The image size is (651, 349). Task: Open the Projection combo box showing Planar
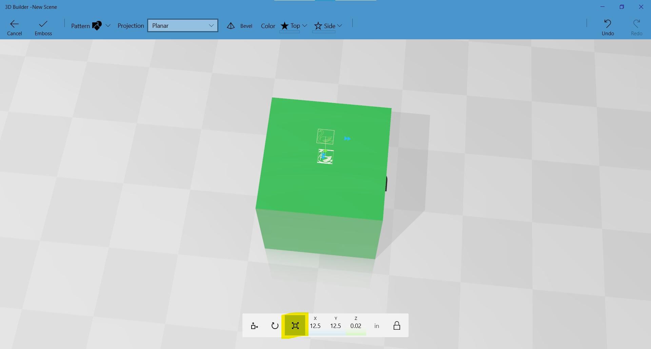183,25
